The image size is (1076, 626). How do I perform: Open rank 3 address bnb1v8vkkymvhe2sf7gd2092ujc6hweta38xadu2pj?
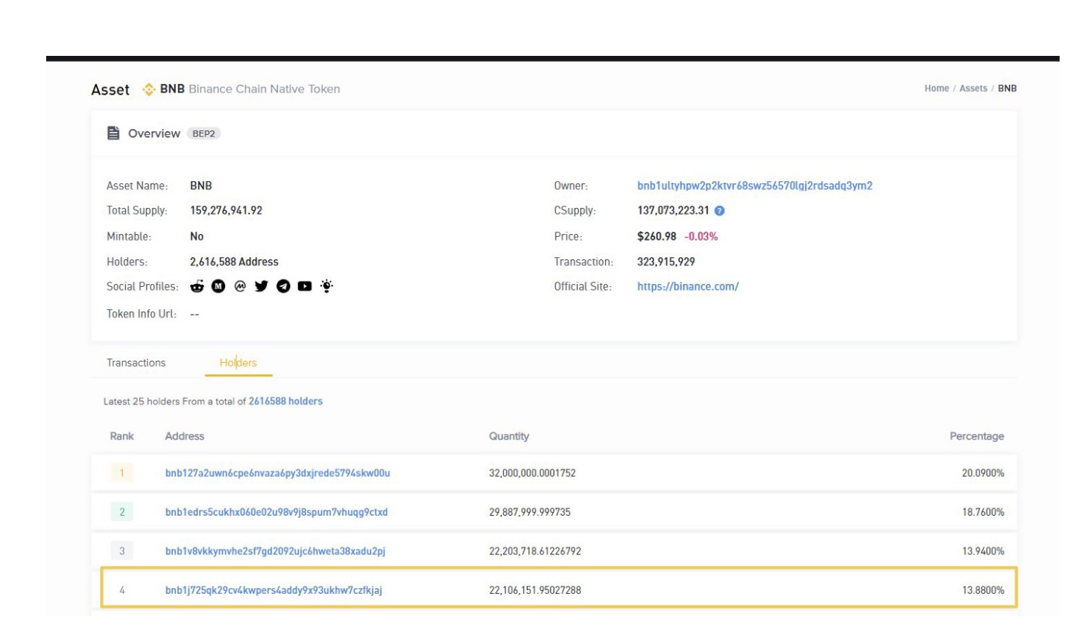coord(275,551)
